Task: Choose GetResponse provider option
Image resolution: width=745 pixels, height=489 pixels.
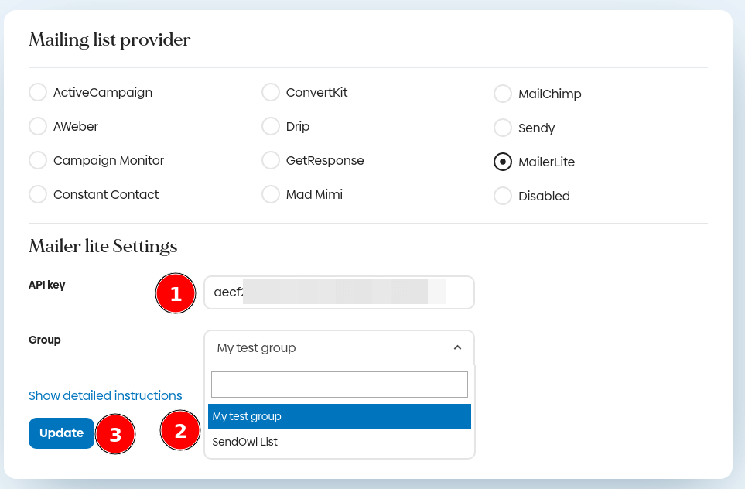Action: tap(271, 160)
